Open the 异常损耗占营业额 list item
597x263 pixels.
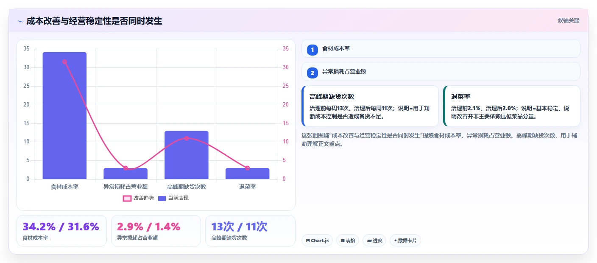click(441, 72)
